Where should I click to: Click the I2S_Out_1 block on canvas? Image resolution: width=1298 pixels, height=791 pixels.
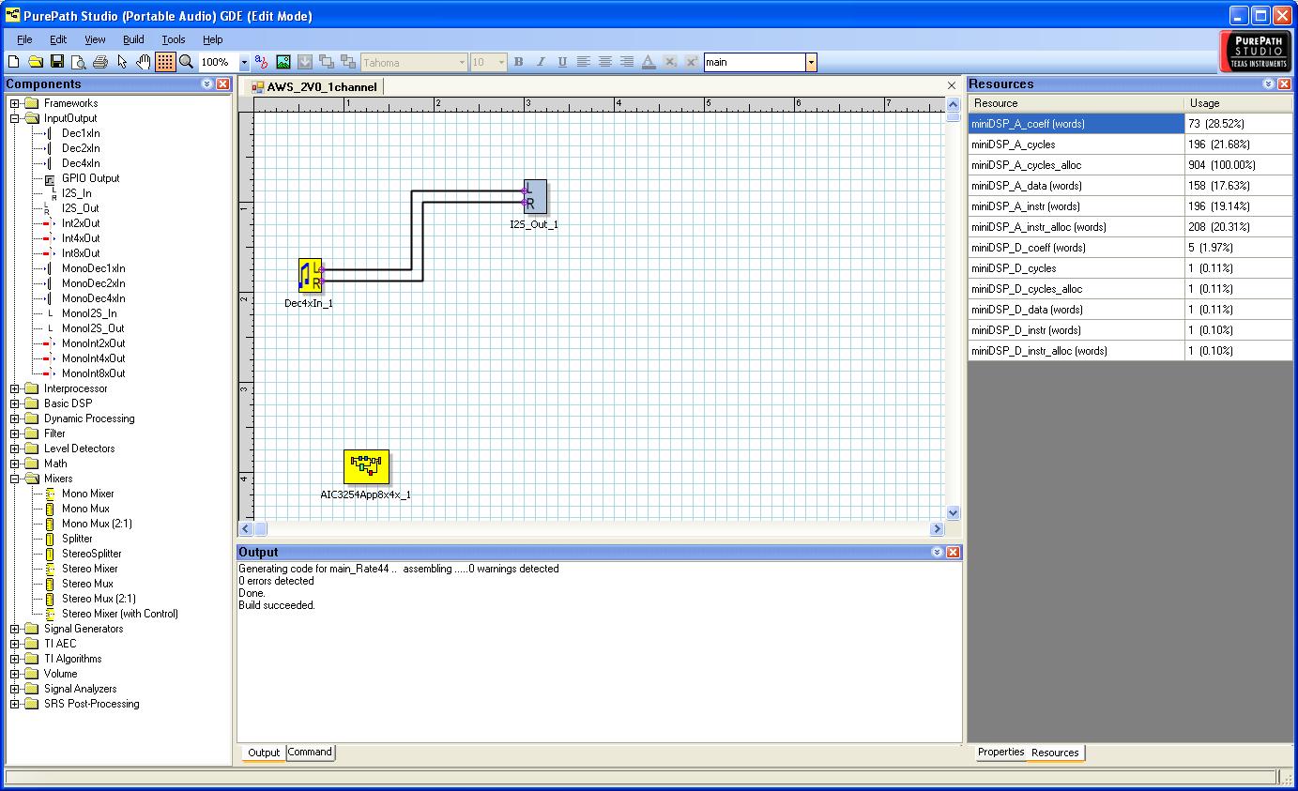point(535,197)
